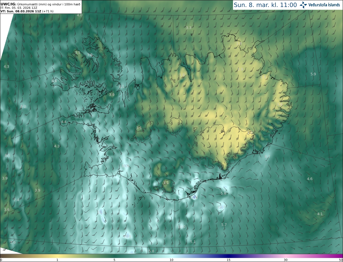Click the 4.6 value southeast of Iceland
This screenshot has height=262, width=343.
(x=310, y=179)
